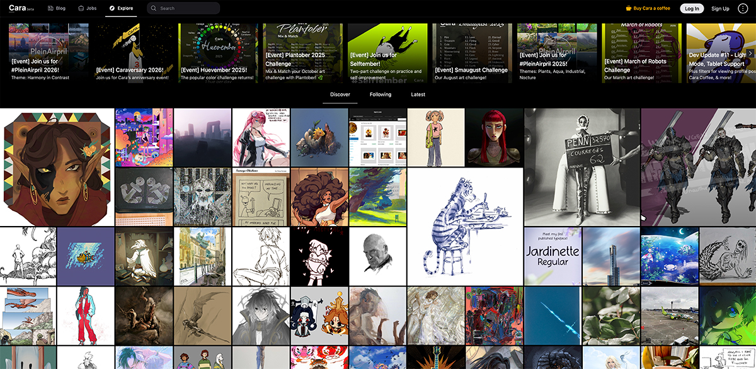Open the PleinAirpril event with Plants, Aqua themes
This screenshot has height=369, width=756.
pyautogui.click(x=557, y=53)
